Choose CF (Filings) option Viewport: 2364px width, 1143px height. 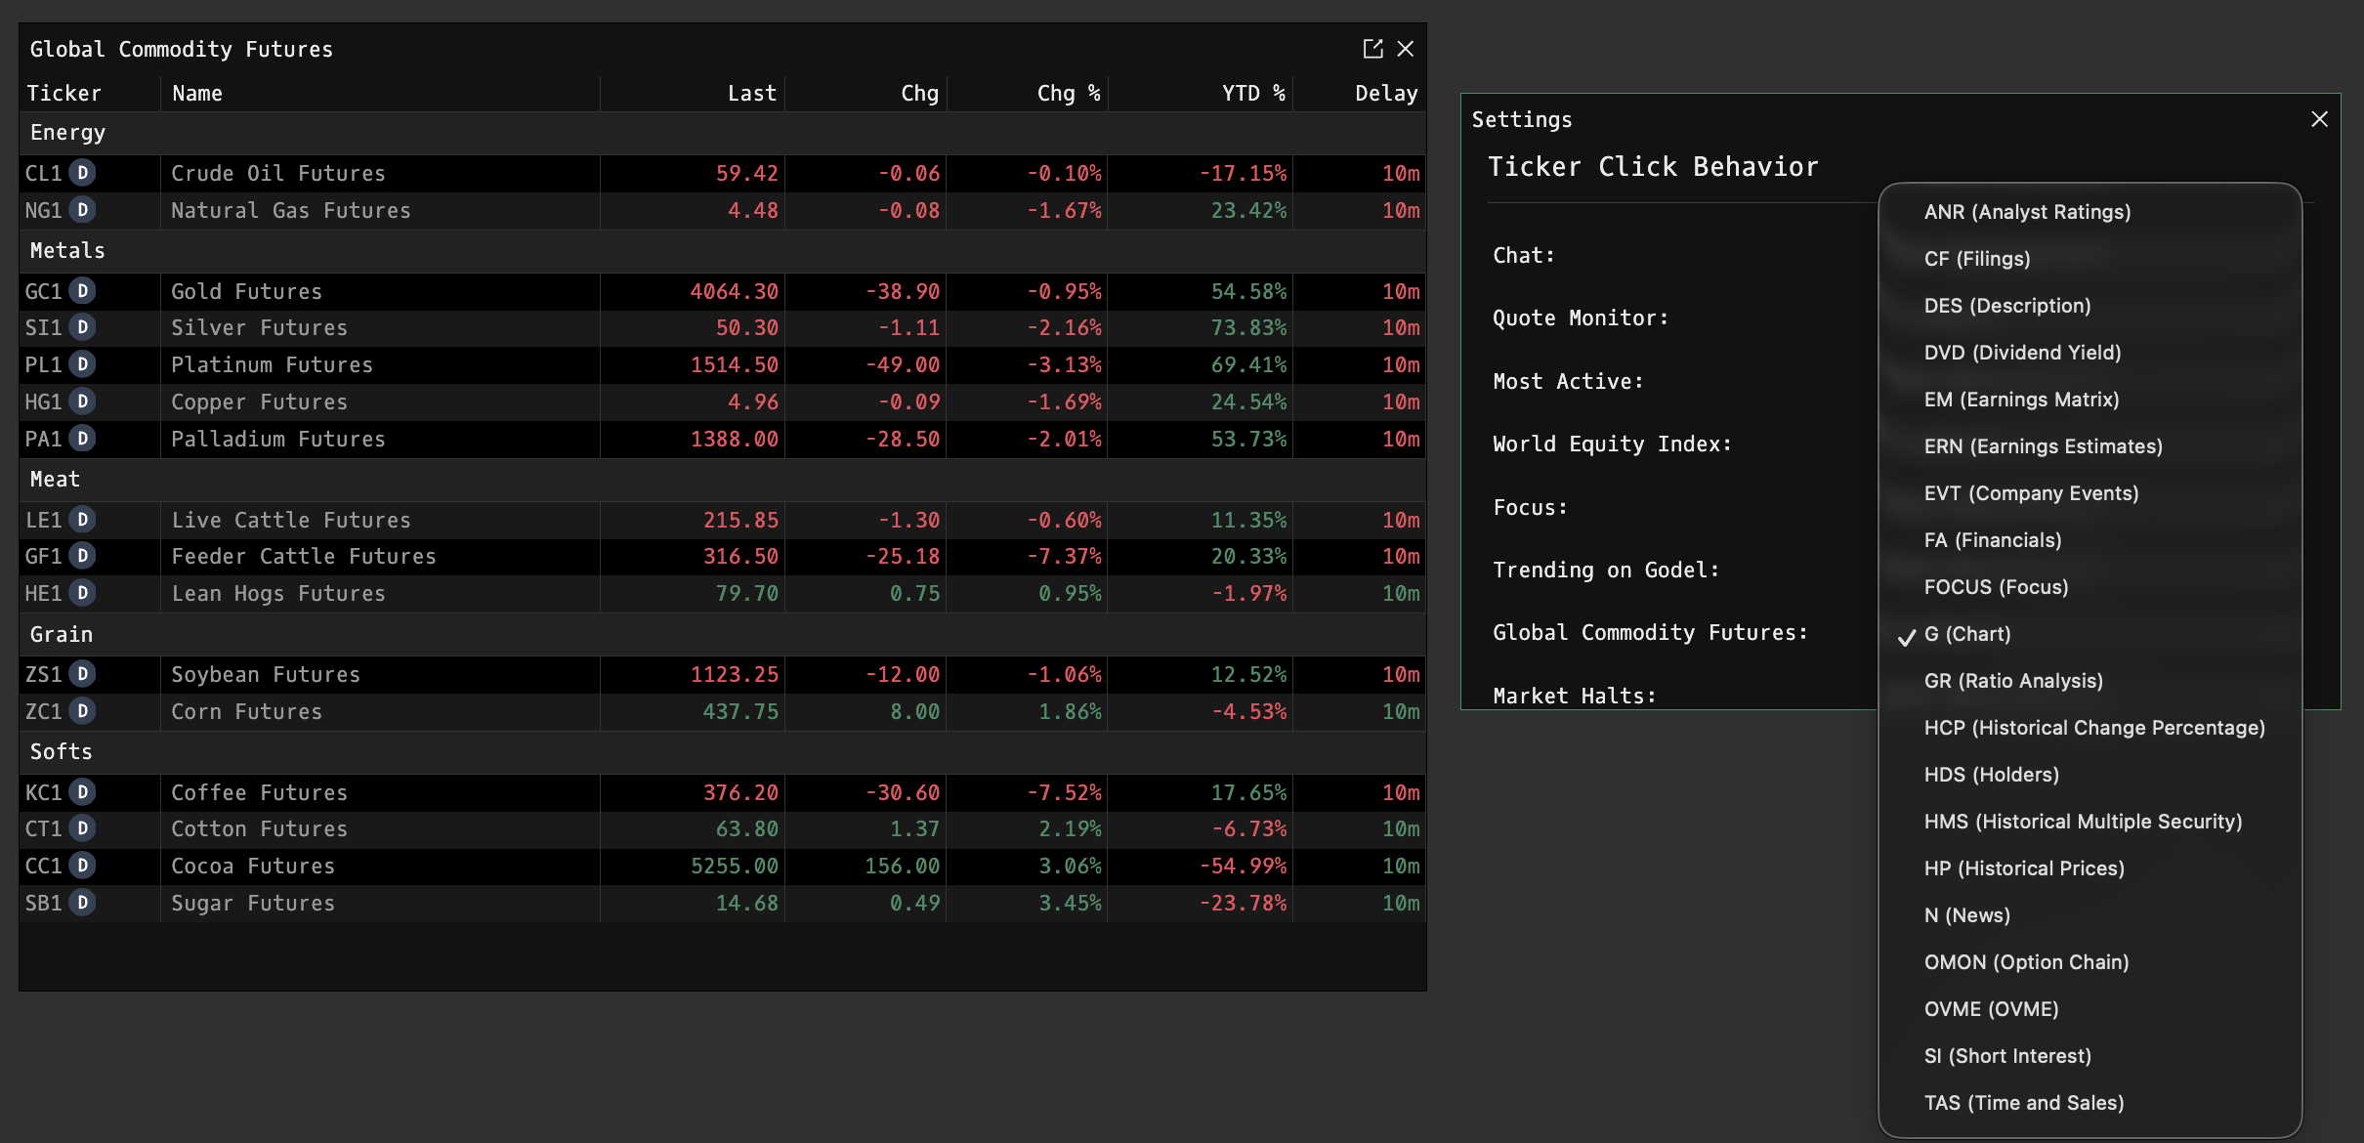pyautogui.click(x=2090, y=259)
